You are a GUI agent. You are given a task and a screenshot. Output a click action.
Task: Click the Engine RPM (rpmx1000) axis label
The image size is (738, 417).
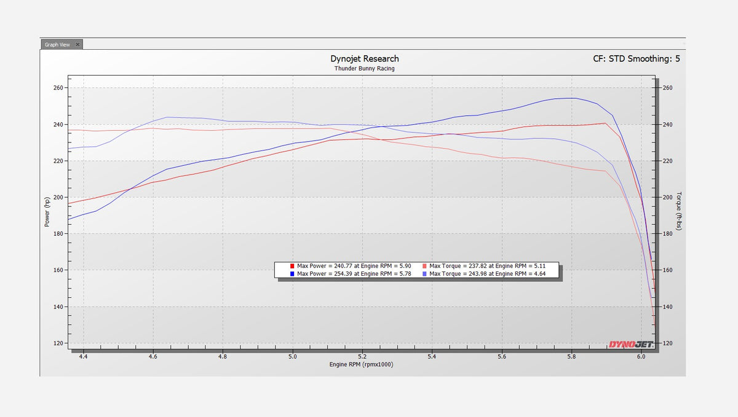pyautogui.click(x=362, y=365)
